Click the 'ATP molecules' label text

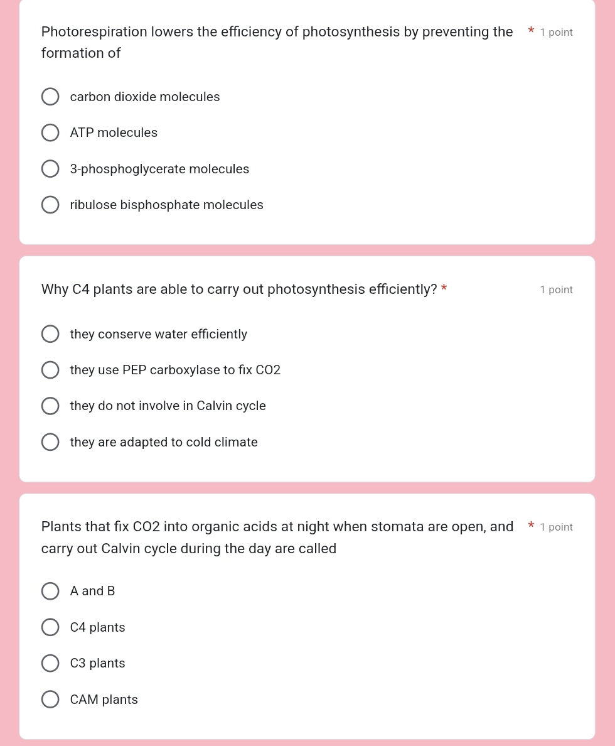pyautogui.click(x=114, y=133)
